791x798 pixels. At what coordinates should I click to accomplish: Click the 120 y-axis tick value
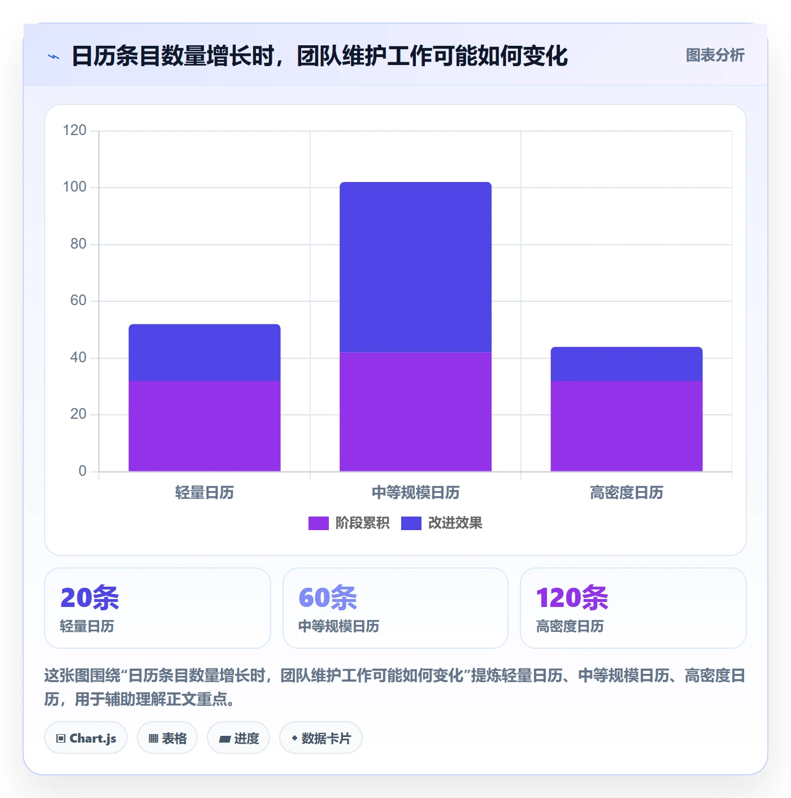(75, 131)
